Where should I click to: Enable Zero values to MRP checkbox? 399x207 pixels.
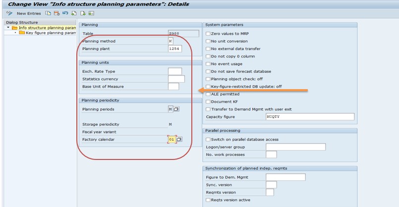208,34
